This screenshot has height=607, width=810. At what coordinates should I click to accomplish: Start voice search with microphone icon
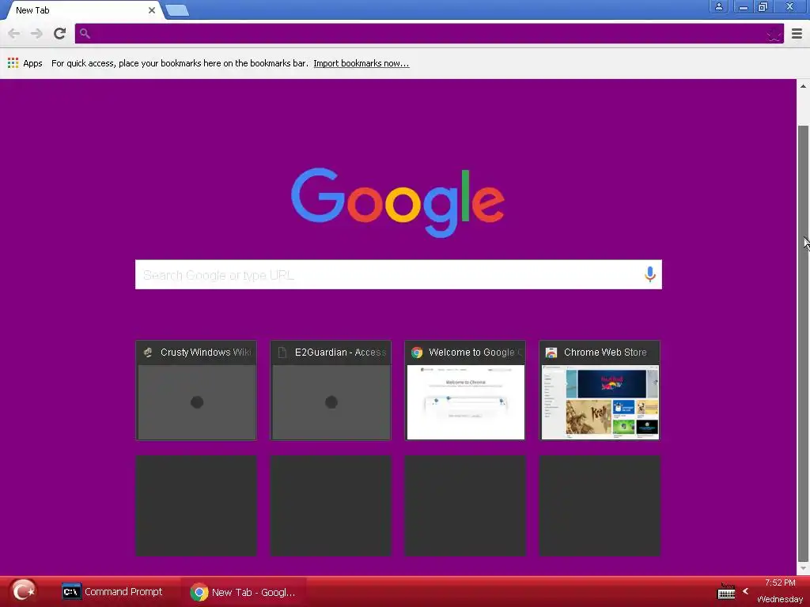pos(650,274)
